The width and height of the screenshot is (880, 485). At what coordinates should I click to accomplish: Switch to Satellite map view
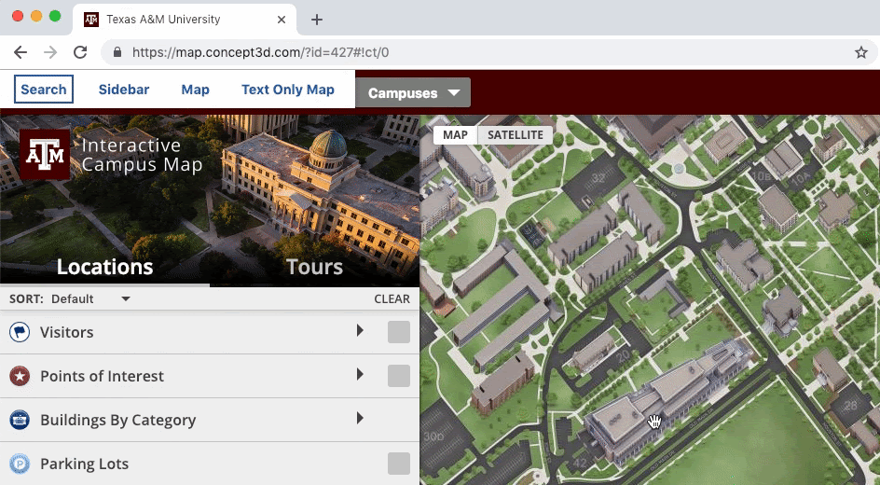(516, 135)
